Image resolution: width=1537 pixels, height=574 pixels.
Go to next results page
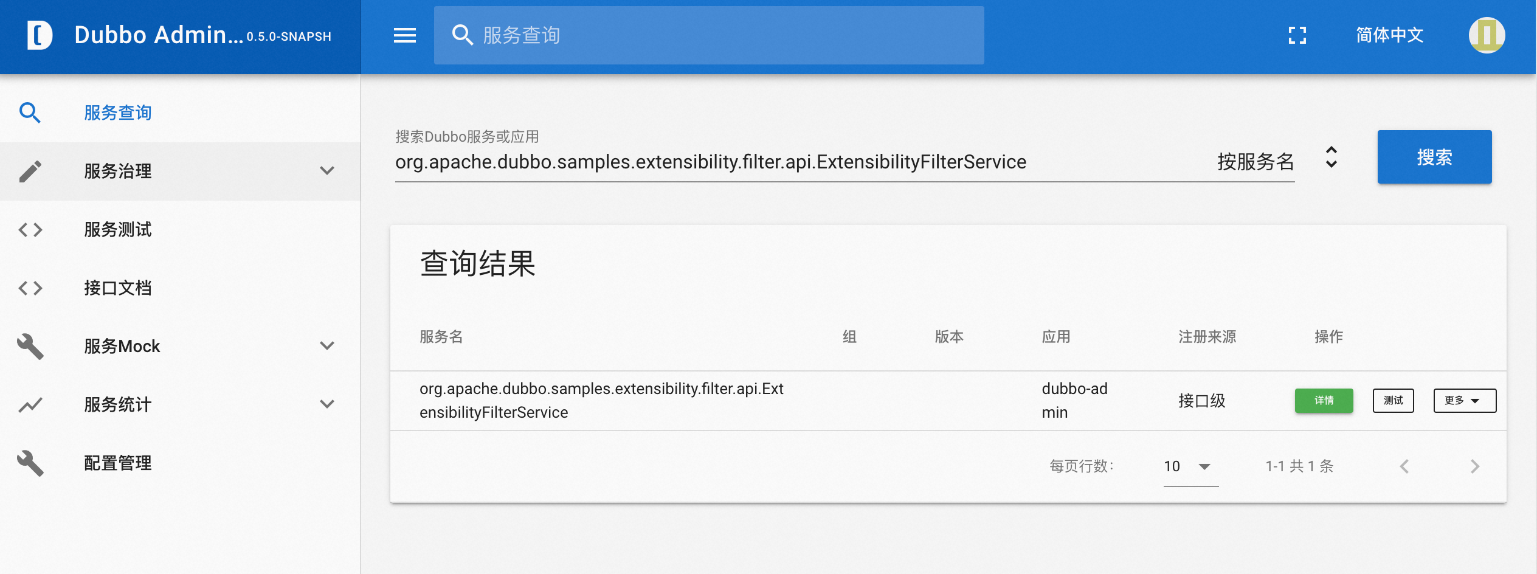tap(1474, 466)
